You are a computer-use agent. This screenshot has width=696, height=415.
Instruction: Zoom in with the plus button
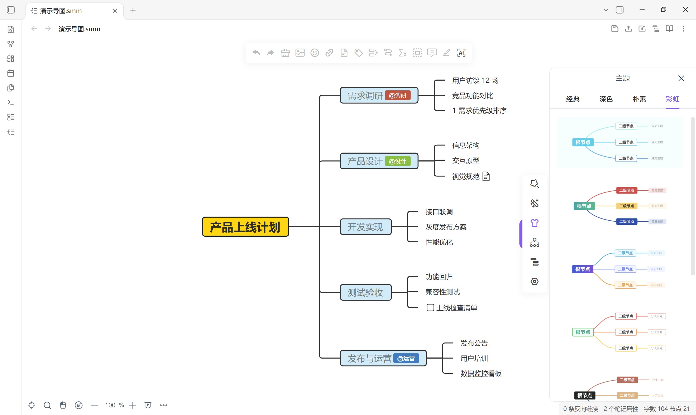click(x=132, y=405)
